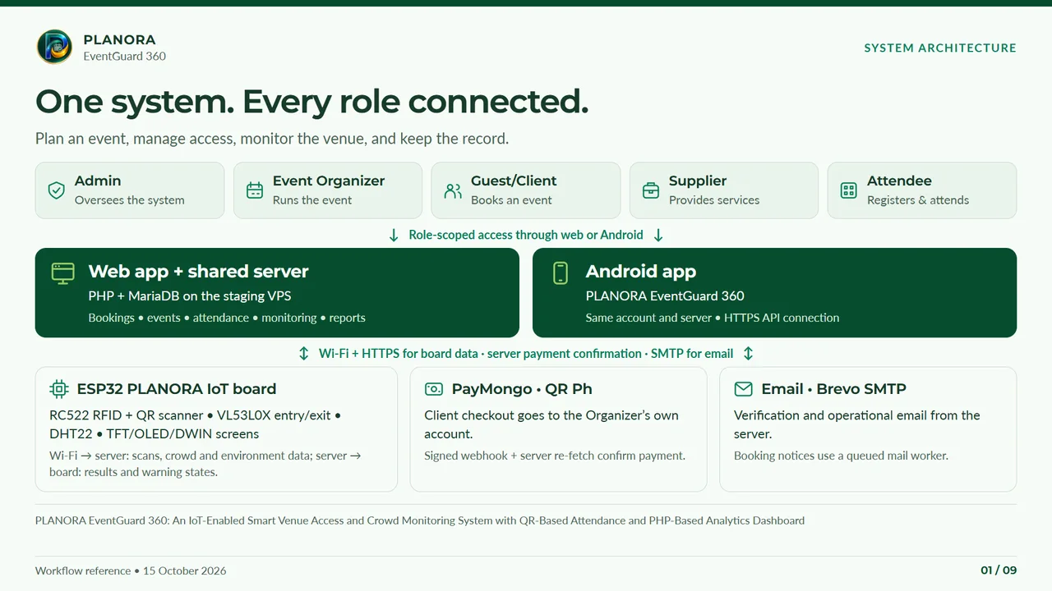Click the up-down arrow before Wi-Fi + HTTPS
The width and height of the screenshot is (1052, 591).
(x=304, y=354)
